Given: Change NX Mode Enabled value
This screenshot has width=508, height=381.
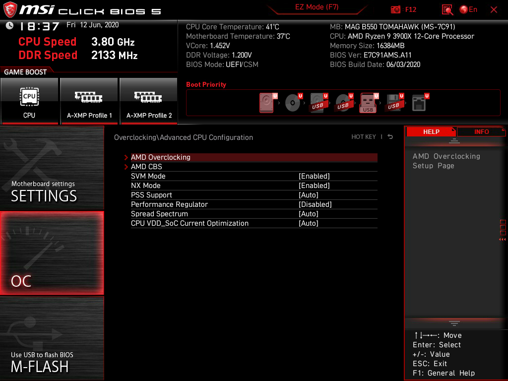Looking at the screenshot, I should 314,186.
